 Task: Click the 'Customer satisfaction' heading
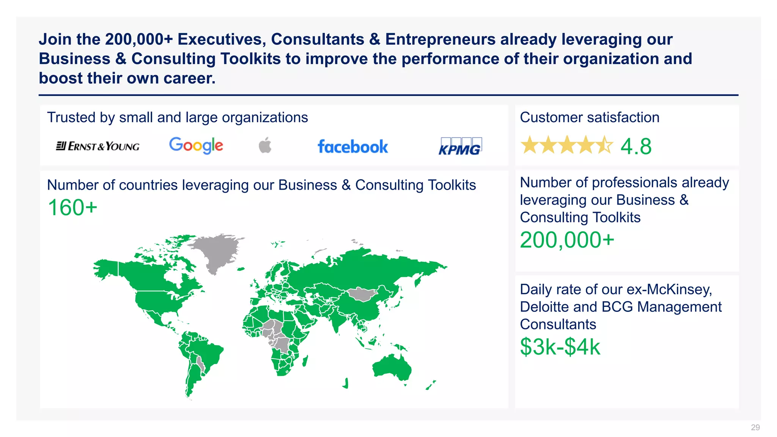590,118
